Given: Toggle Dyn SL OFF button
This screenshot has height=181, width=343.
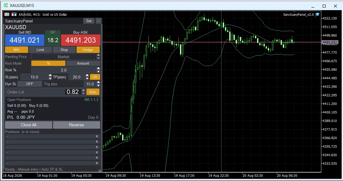Looking at the screenshot, I should pos(29,84).
